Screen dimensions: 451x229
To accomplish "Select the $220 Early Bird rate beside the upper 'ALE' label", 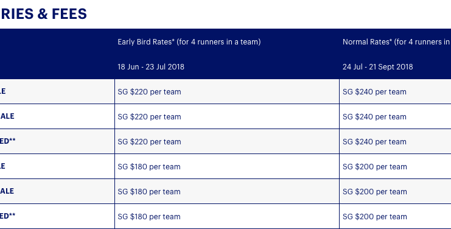I will pos(149,117).
